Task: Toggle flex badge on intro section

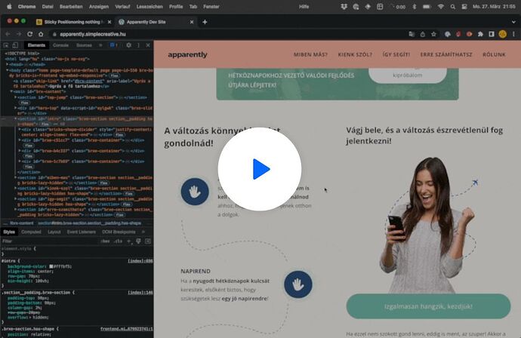Action: coord(45,124)
